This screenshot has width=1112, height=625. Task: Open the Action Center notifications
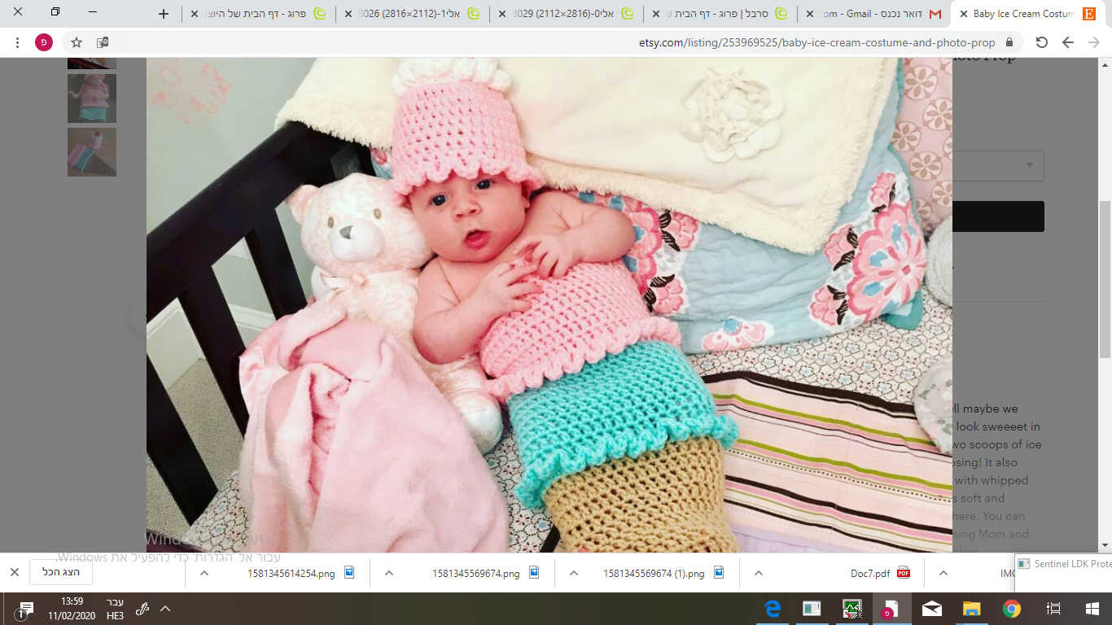(x=24, y=609)
